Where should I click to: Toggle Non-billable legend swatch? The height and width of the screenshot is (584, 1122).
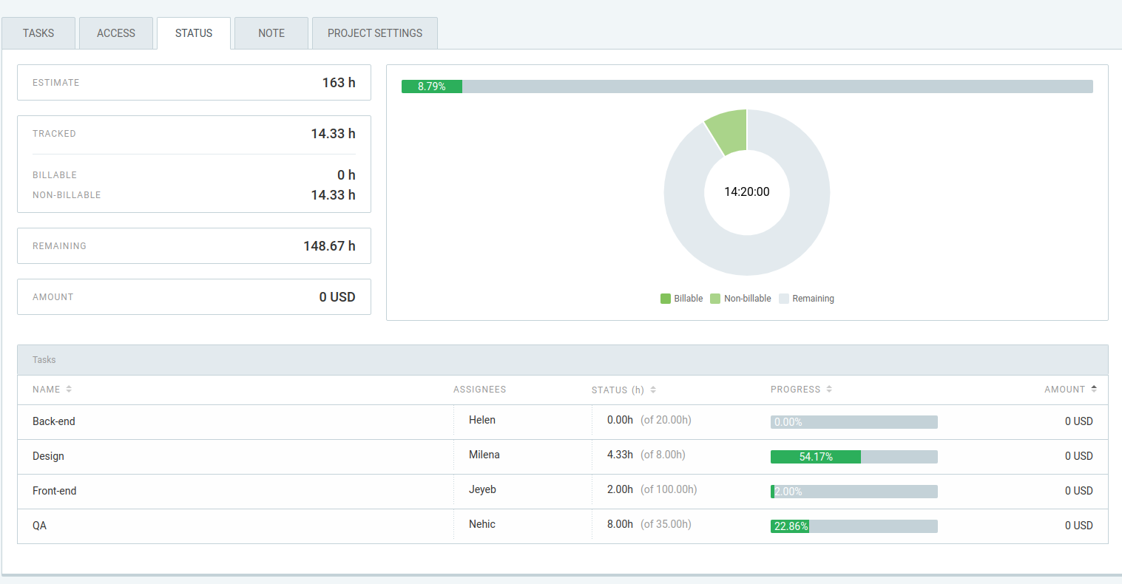point(715,299)
